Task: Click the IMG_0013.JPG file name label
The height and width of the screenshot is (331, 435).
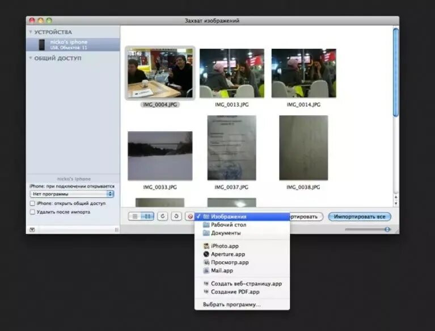Action: click(x=231, y=104)
